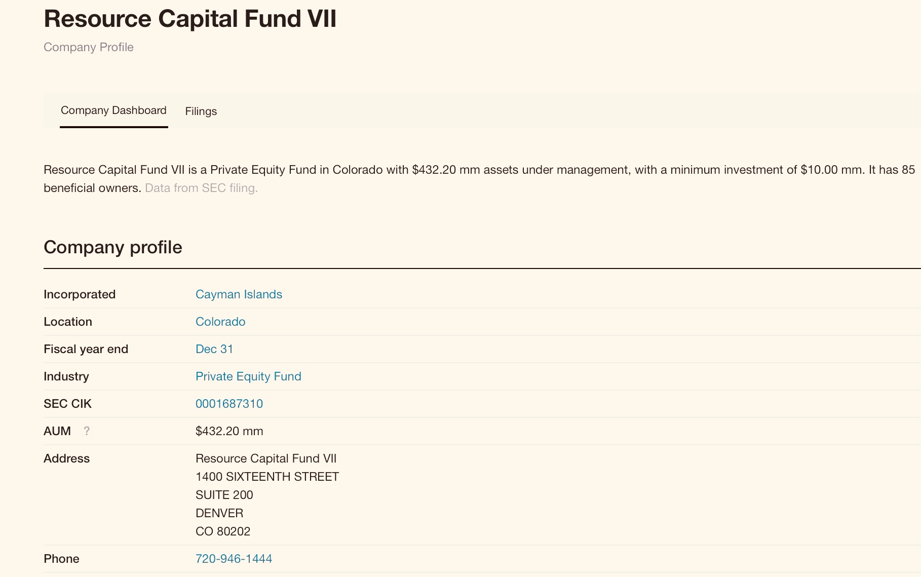Image resolution: width=921 pixels, height=577 pixels.
Task: Follow the Colorado location link
Action: [220, 322]
